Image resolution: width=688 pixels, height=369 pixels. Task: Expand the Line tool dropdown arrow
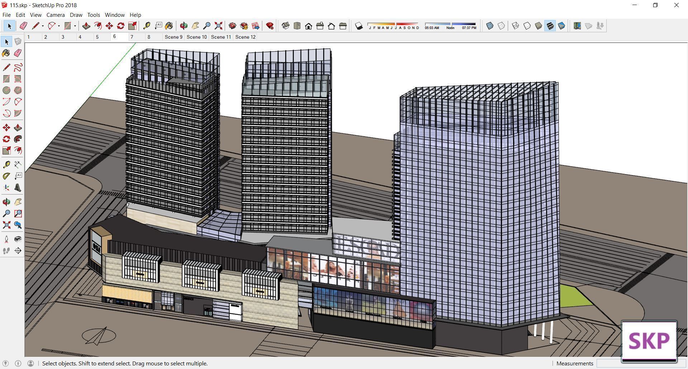click(43, 26)
